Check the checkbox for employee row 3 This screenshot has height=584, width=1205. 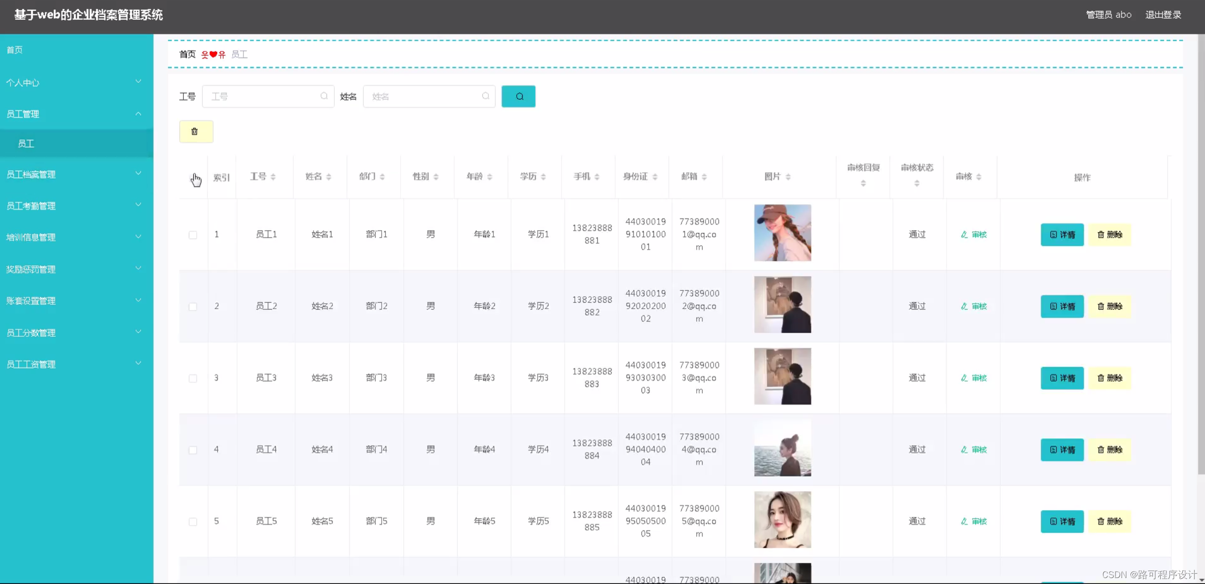[193, 378]
